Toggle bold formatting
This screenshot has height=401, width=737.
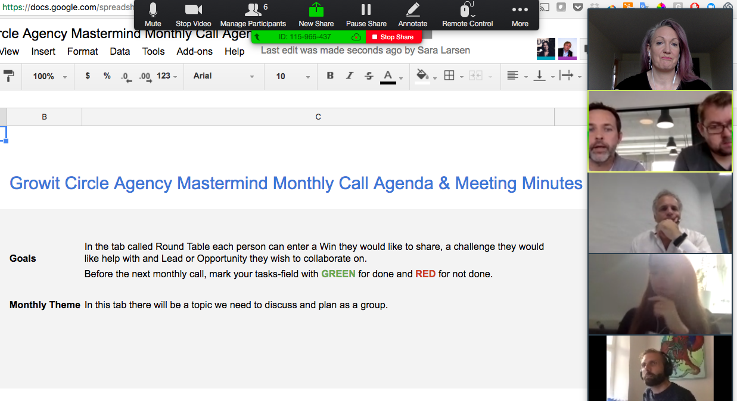coord(330,76)
